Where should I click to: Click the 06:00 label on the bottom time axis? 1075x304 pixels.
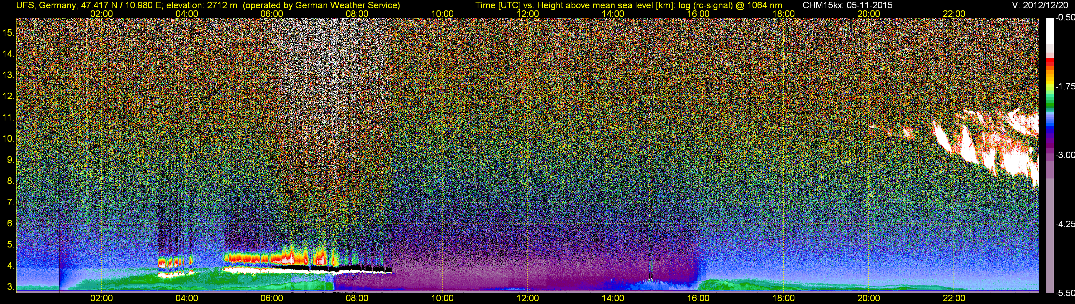coord(272,298)
